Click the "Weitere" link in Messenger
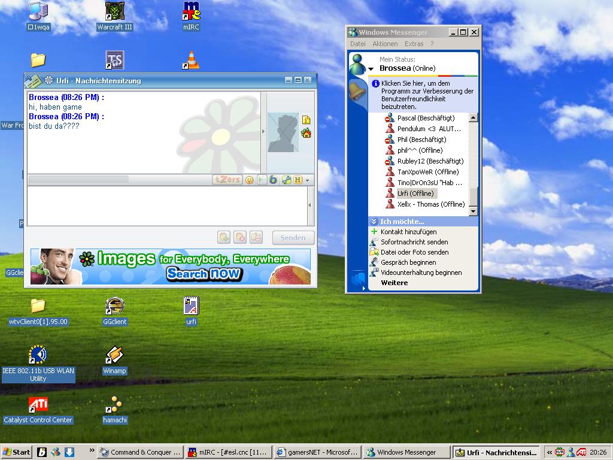The image size is (613, 460). click(x=394, y=283)
